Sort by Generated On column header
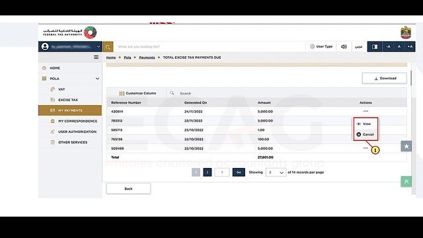423x238 pixels. [x=196, y=102]
